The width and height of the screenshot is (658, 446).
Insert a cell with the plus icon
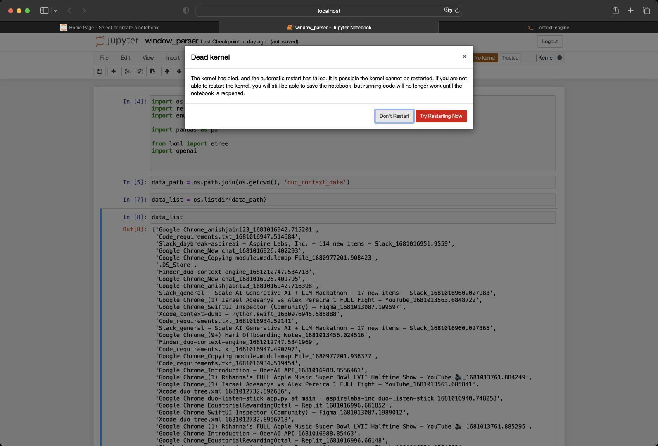[x=113, y=71]
